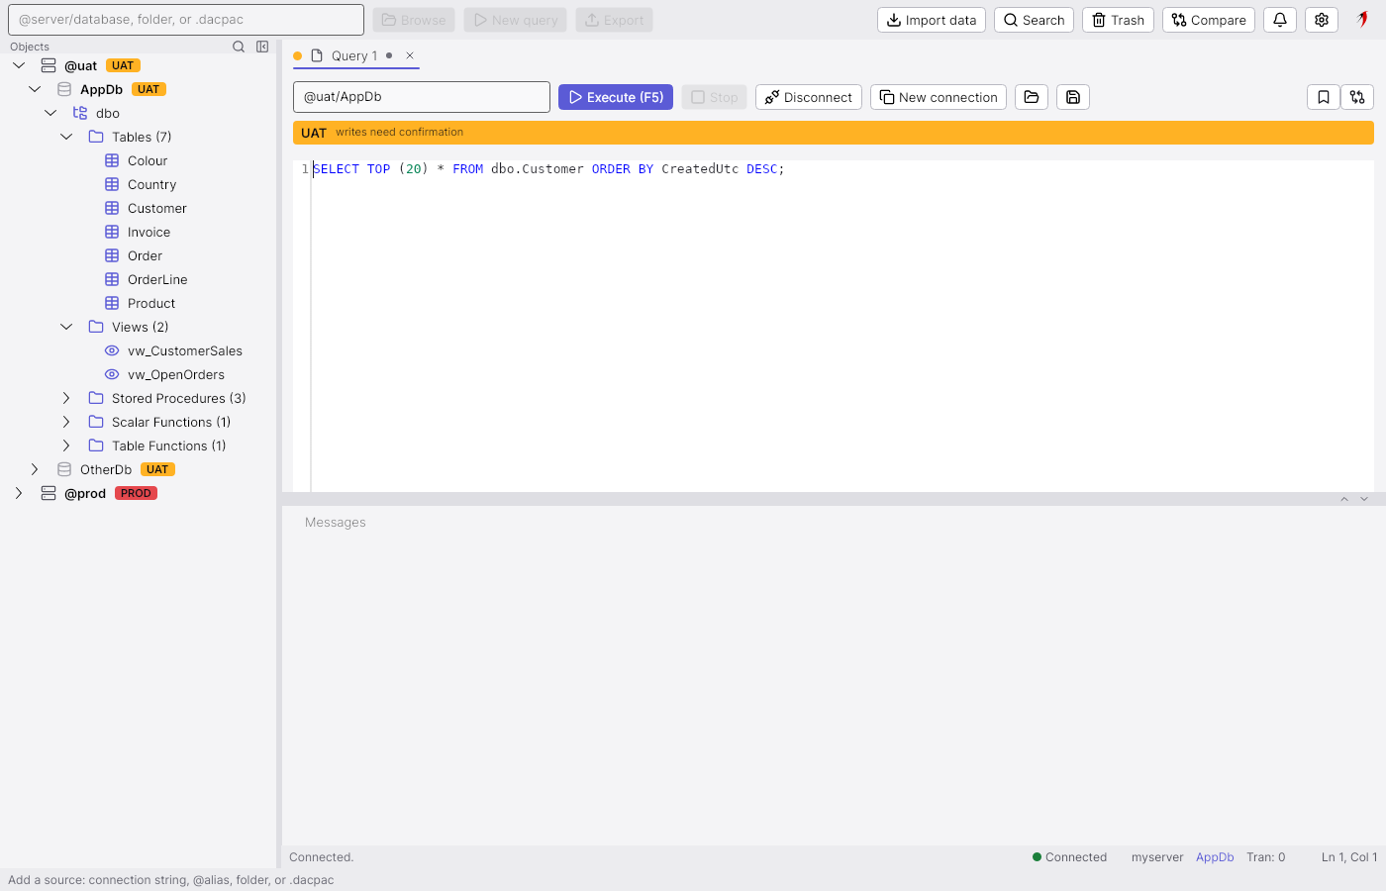Open the notifications bell
Viewport: 1386px width, 891px height.
(1280, 20)
